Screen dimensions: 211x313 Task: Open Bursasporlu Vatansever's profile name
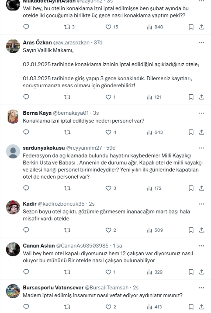click(53, 288)
